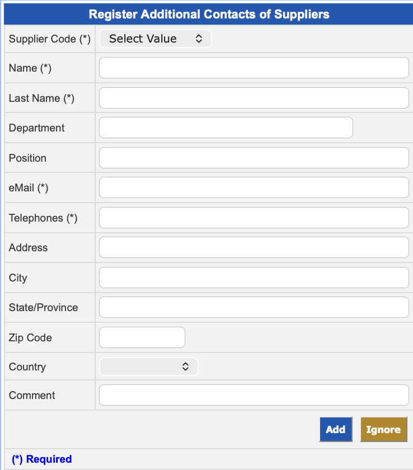Click the Register Additional Contacts header
This screenshot has width=413, height=470.
[209, 15]
